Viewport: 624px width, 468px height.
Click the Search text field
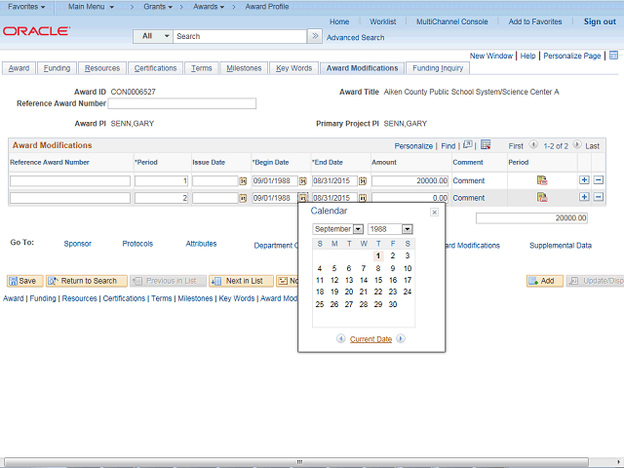click(x=240, y=36)
